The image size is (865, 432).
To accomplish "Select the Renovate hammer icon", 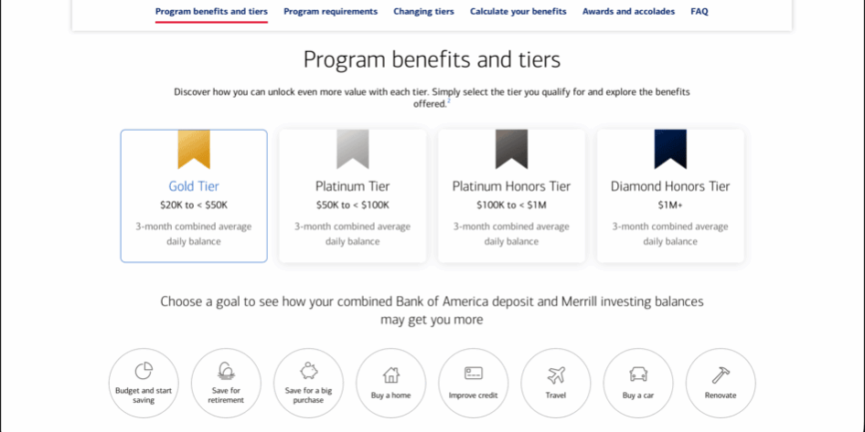I will click(721, 374).
